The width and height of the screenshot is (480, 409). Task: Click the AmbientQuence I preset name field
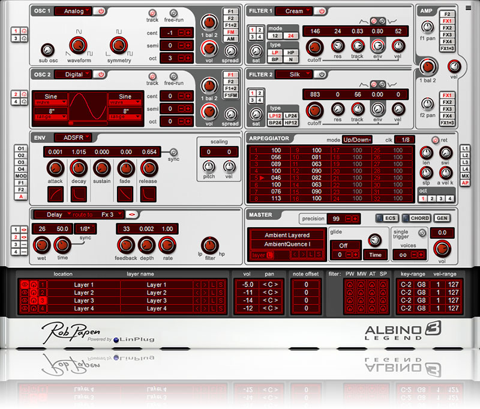[287, 244]
